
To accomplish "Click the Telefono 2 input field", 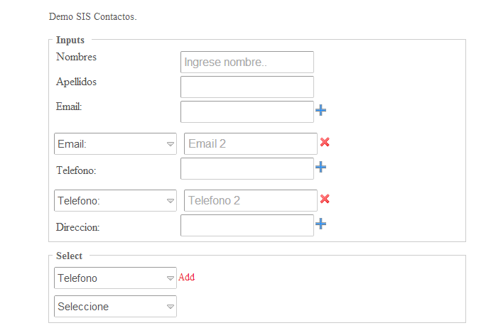I will point(250,200).
